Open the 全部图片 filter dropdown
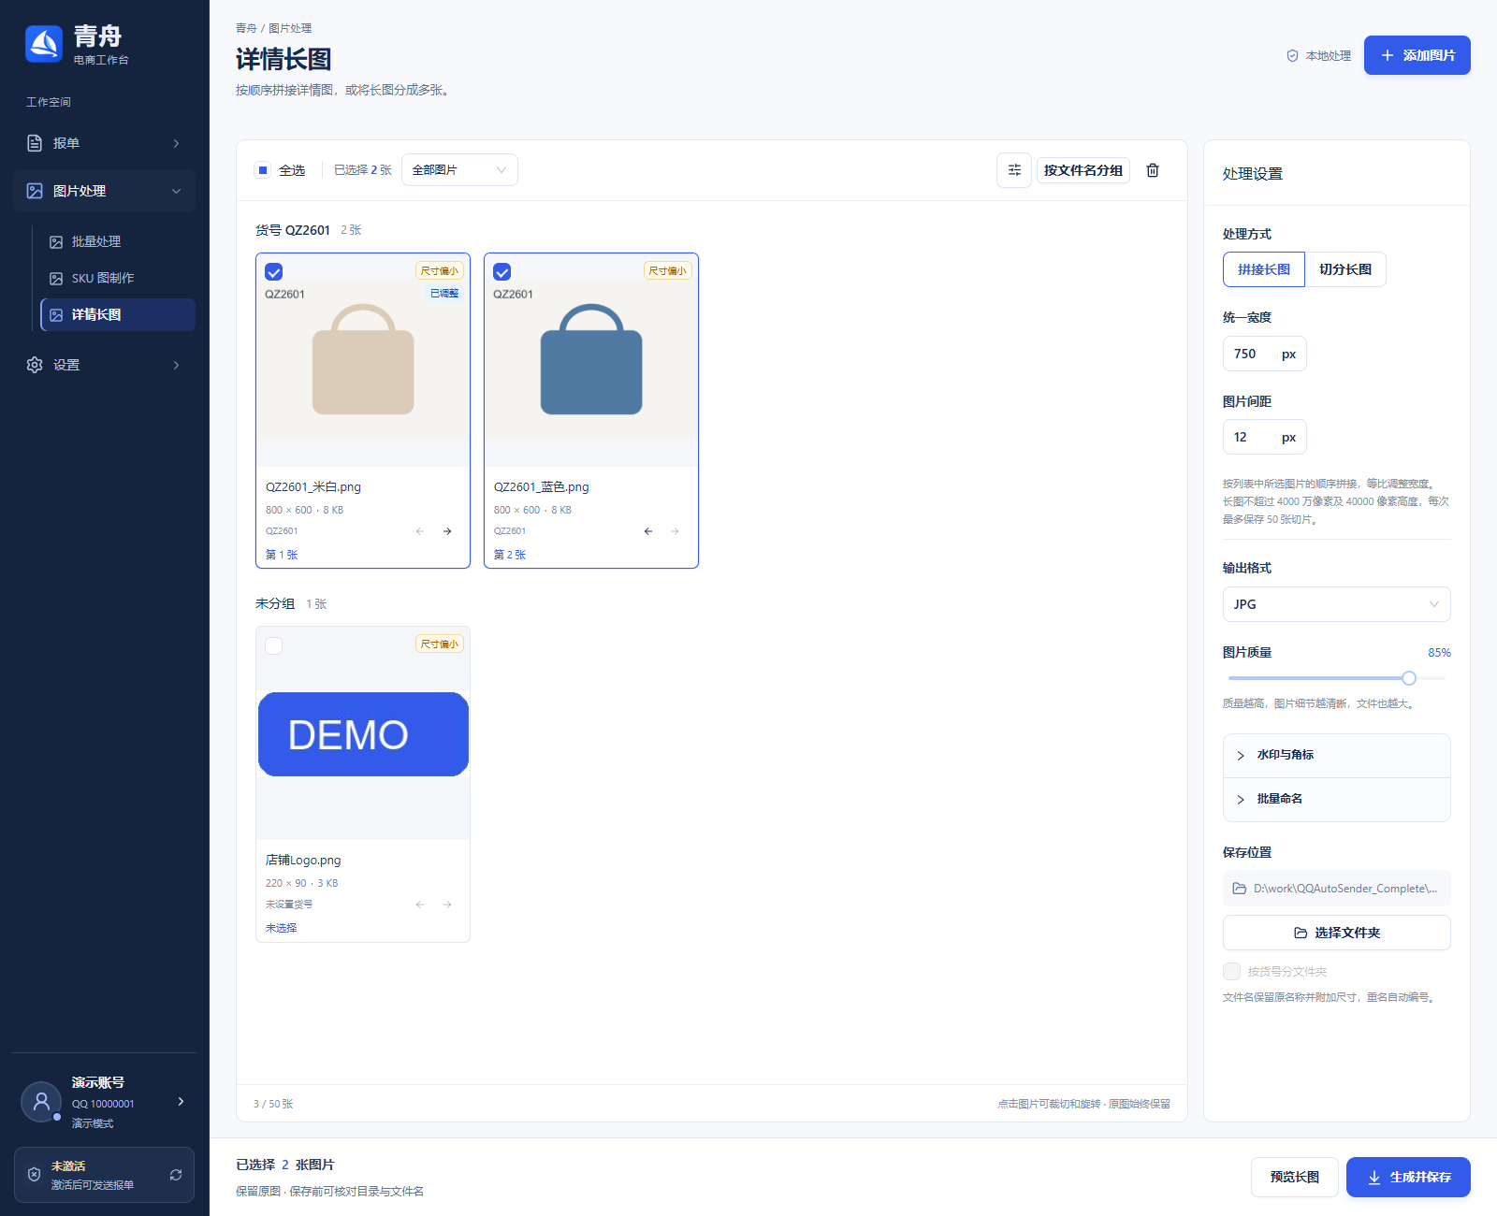This screenshot has width=1497, height=1216. (x=459, y=170)
